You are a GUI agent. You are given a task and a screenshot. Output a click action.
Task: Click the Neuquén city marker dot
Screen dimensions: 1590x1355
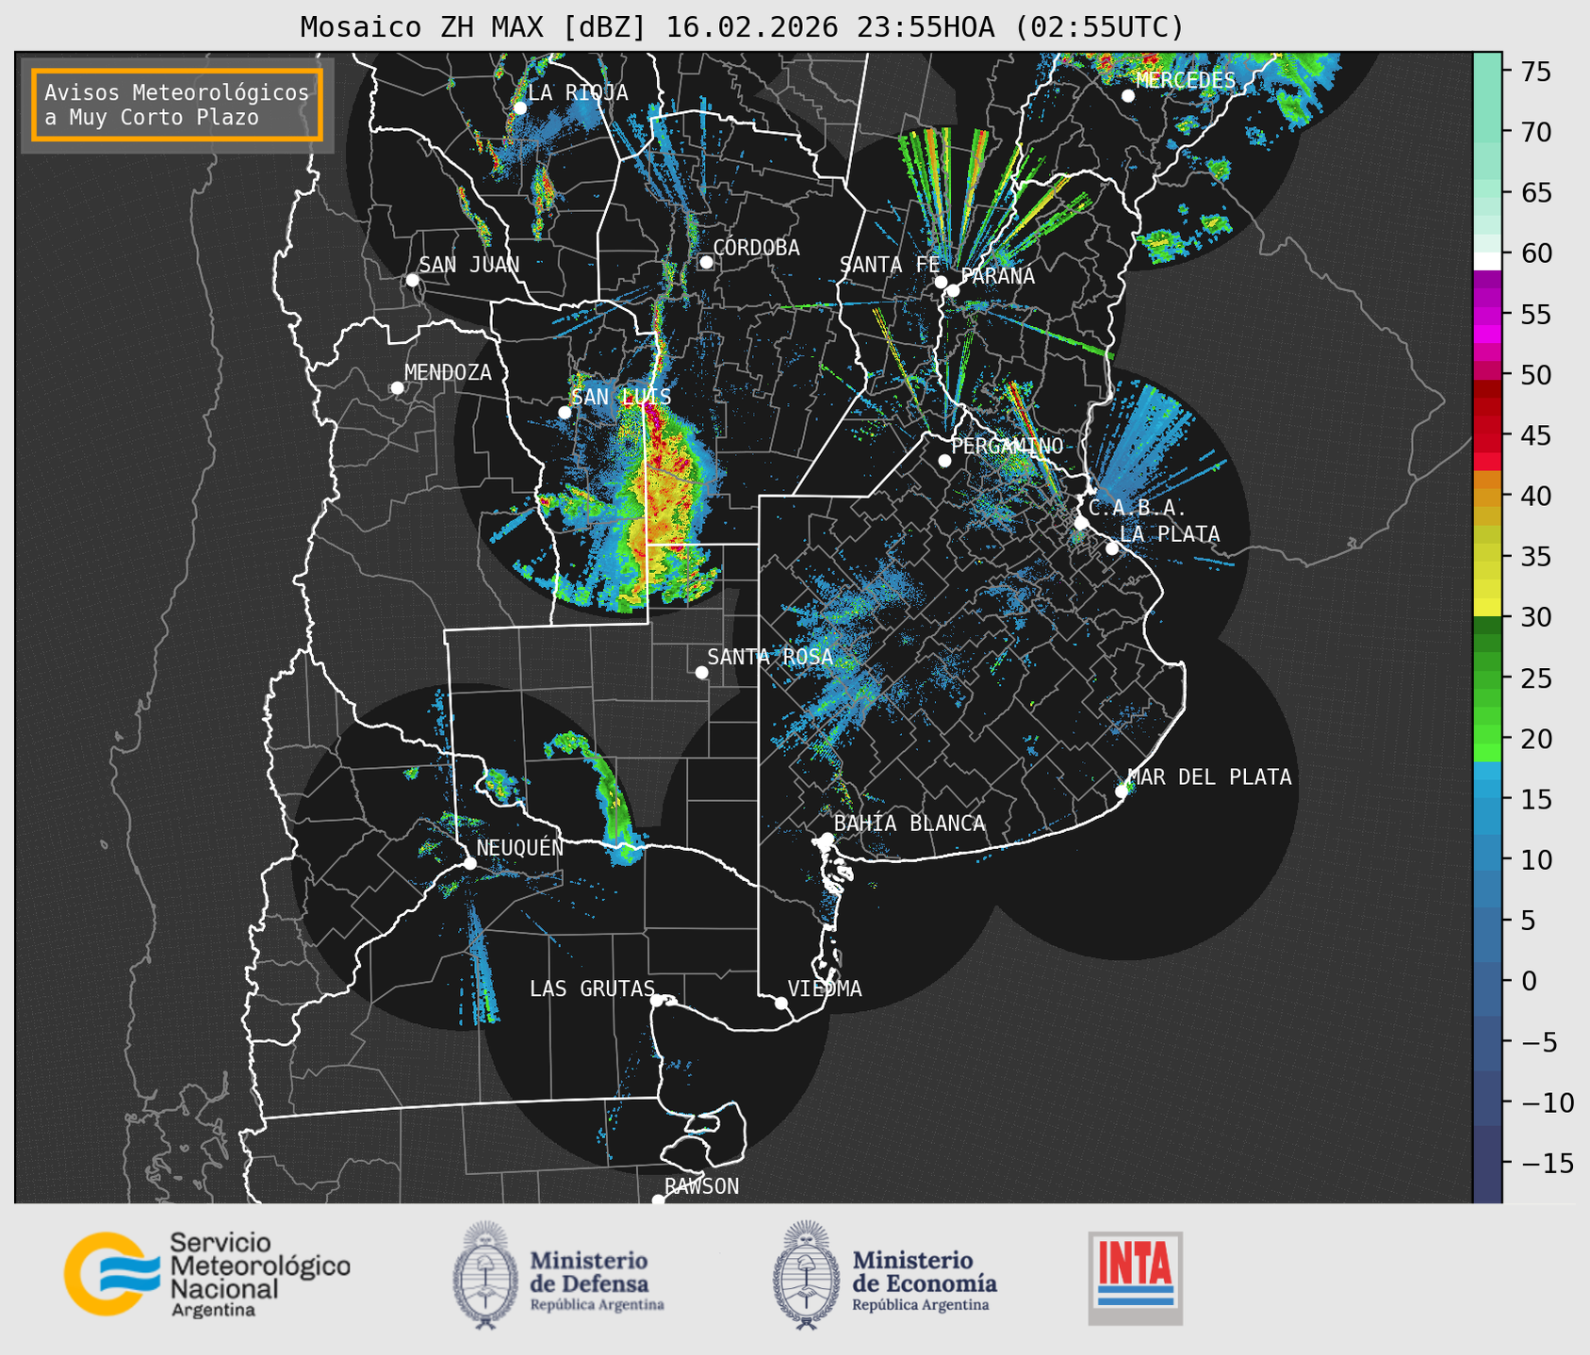pos(469,863)
